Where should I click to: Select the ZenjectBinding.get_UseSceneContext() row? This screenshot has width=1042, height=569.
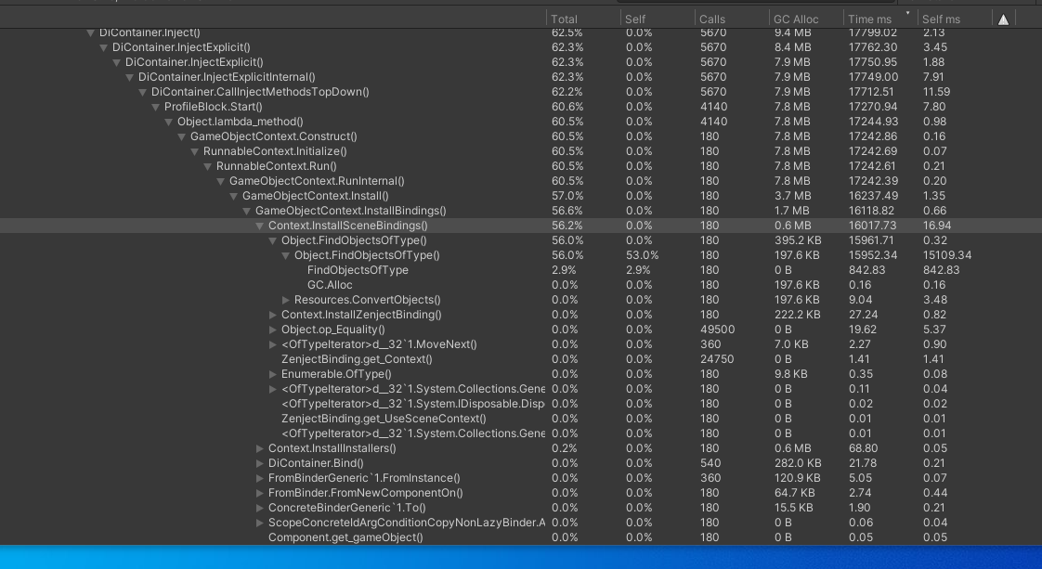521,419
